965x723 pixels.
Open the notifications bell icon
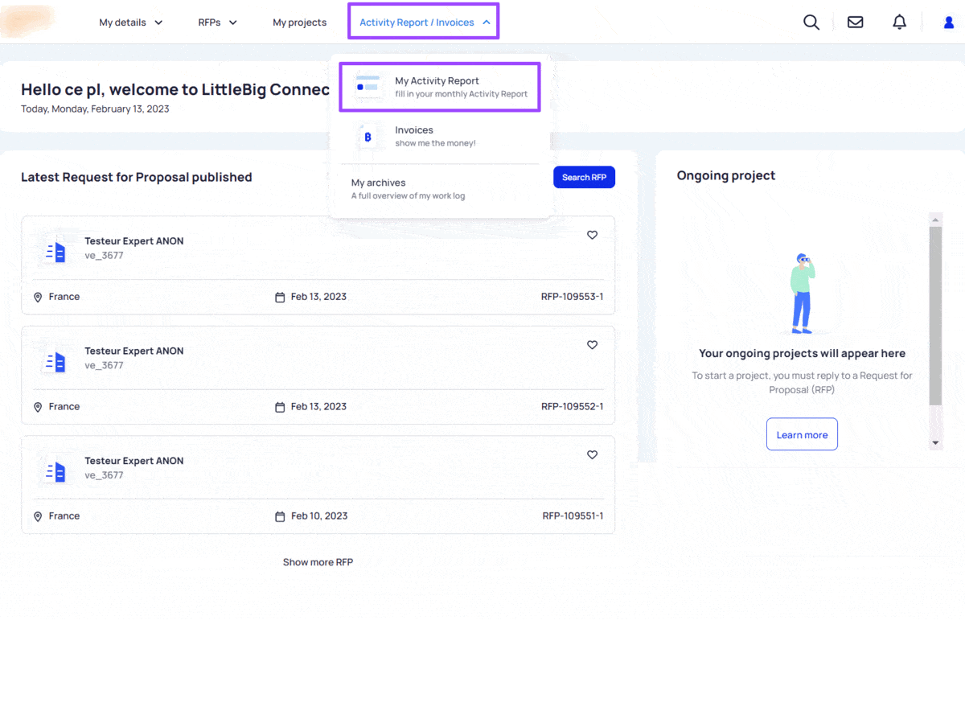click(900, 23)
